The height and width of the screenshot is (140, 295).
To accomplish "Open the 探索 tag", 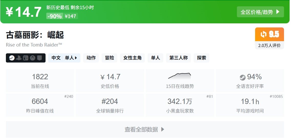I will point(201,58).
